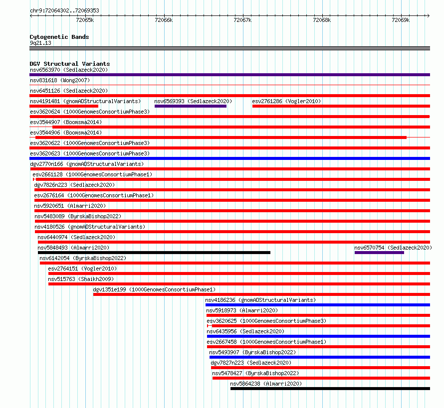The width and height of the screenshot is (444, 408).
Task: Click the 72067k ruler mark
Action: [x=242, y=20]
